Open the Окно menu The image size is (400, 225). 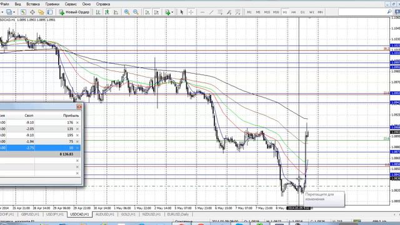tap(86, 4)
